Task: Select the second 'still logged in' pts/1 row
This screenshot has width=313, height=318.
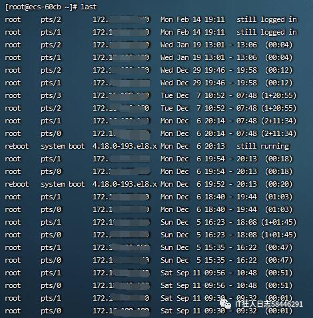Action: 151,32
